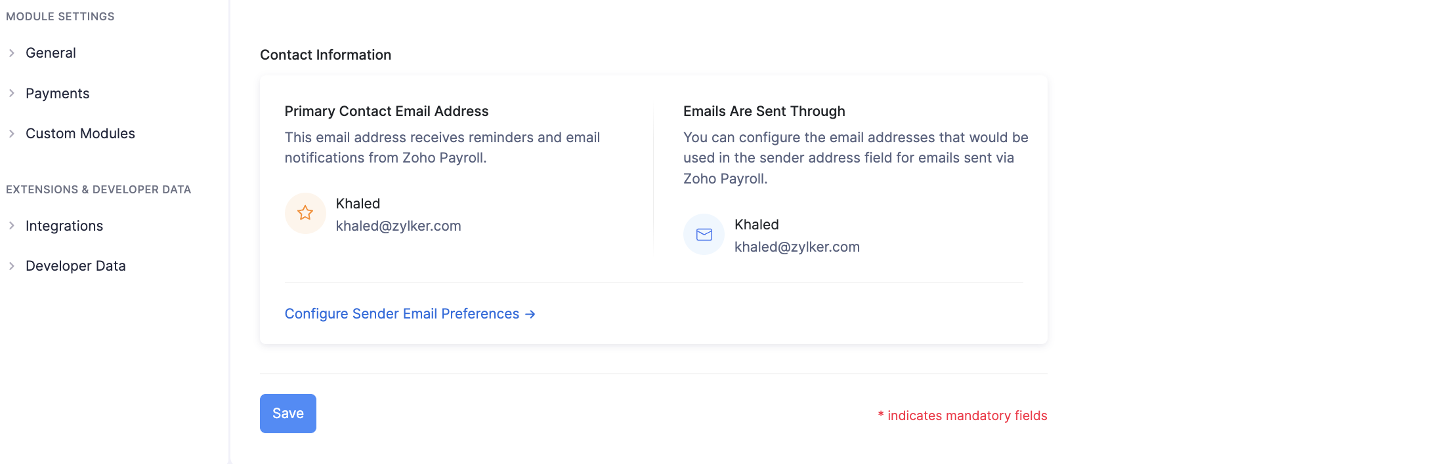
Task: Click the Emails Are Sent Through title
Action: [764, 111]
